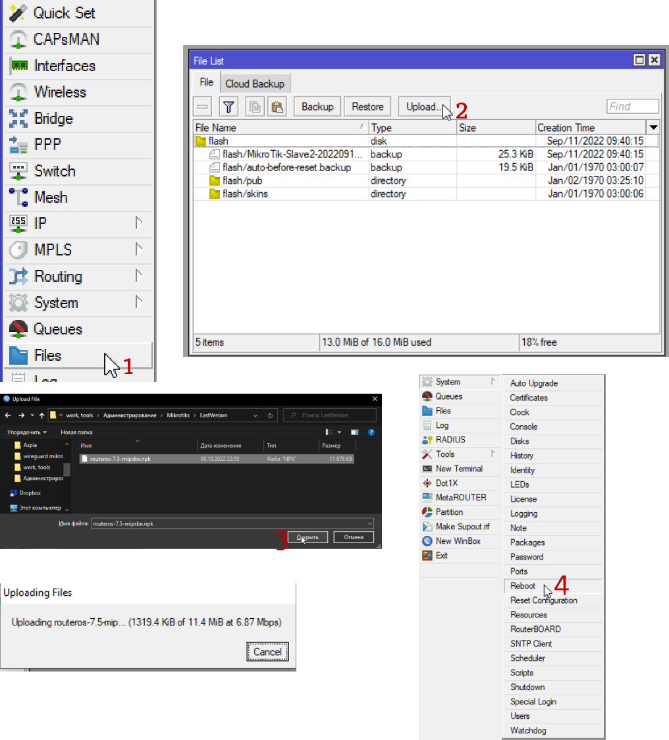Image resolution: width=669 pixels, height=740 pixels.
Task: Expand the MPLS submenu arrow
Action: 138,249
